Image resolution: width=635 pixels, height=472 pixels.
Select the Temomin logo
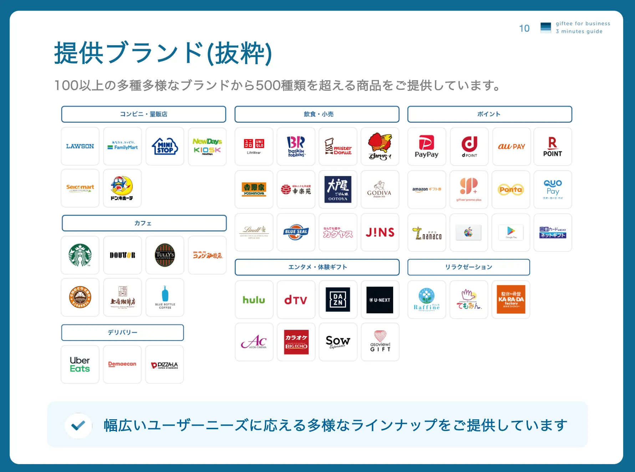(x=469, y=299)
